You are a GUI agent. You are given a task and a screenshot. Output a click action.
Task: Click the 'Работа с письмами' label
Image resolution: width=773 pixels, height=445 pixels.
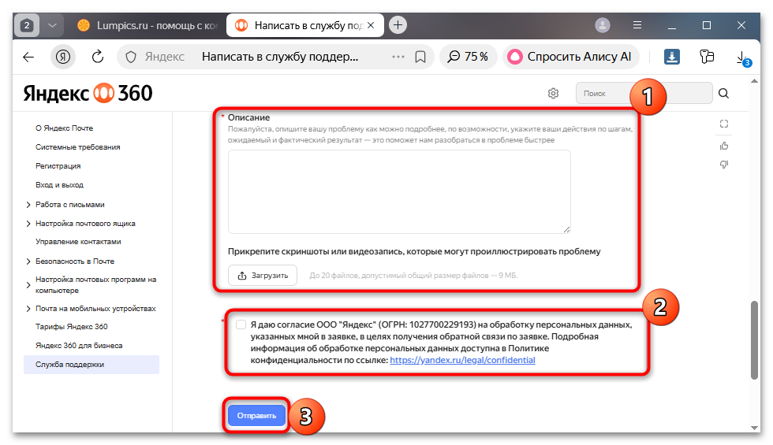[x=69, y=204]
